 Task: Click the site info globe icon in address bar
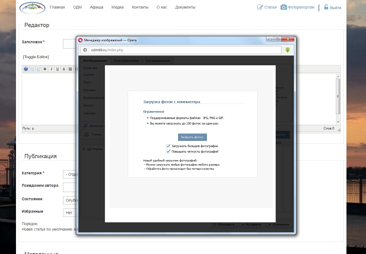point(85,50)
